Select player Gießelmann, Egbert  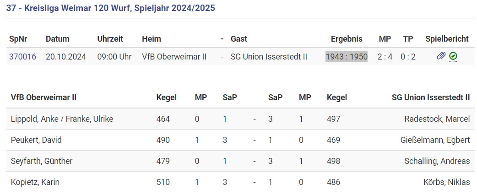434,140
